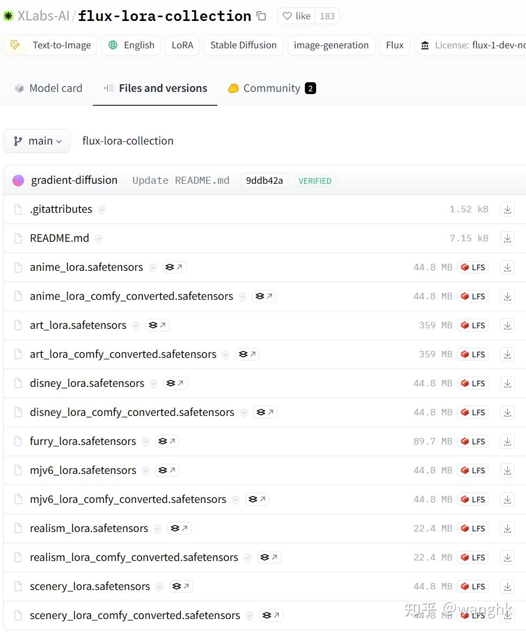526x633 pixels.
Task: Open the tensor viewer for mjv6_lora.safetensors
Action: click(166, 470)
